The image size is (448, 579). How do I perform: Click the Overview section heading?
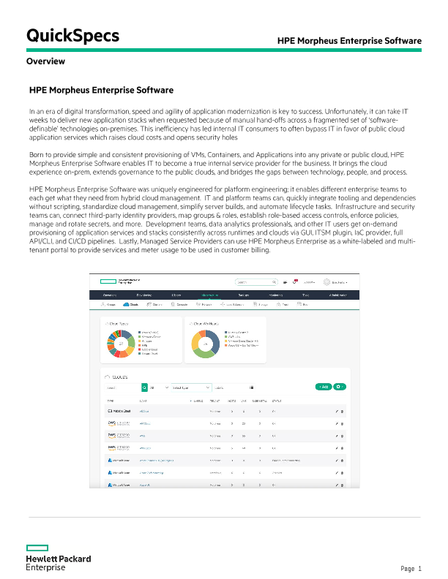(45, 61)
